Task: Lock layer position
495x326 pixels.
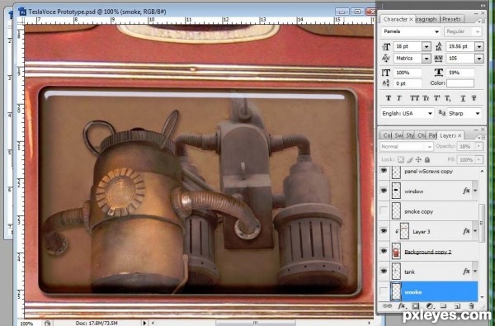Action: 418,159
